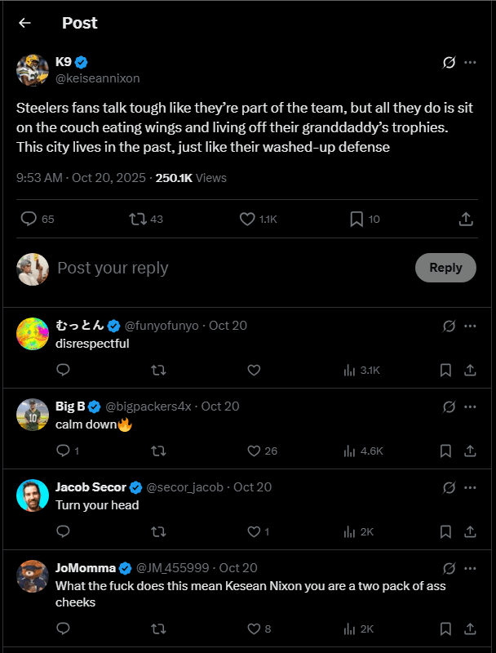Open the @keiseannixon profile link
This screenshot has height=653, width=496.
[x=97, y=78]
